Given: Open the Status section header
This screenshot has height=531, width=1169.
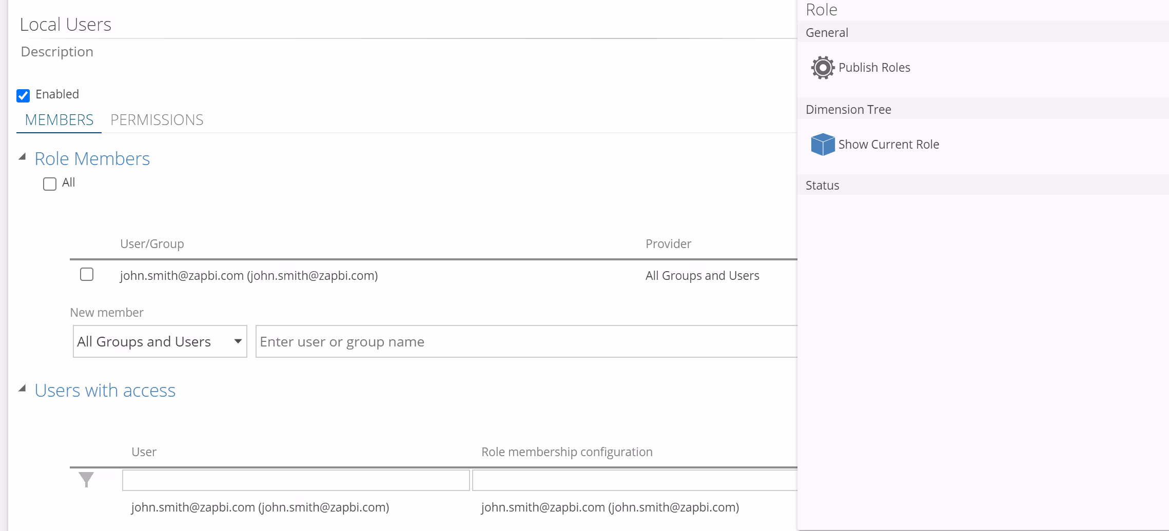Looking at the screenshot, I should 822,186.
